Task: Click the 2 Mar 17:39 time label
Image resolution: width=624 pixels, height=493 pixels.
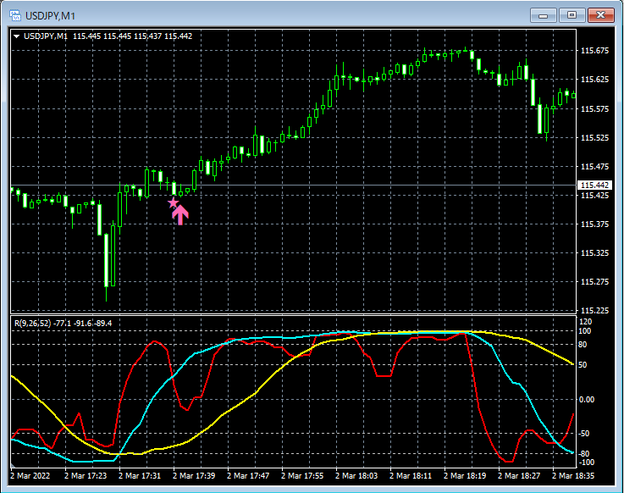Action: [x=194, y=475]
